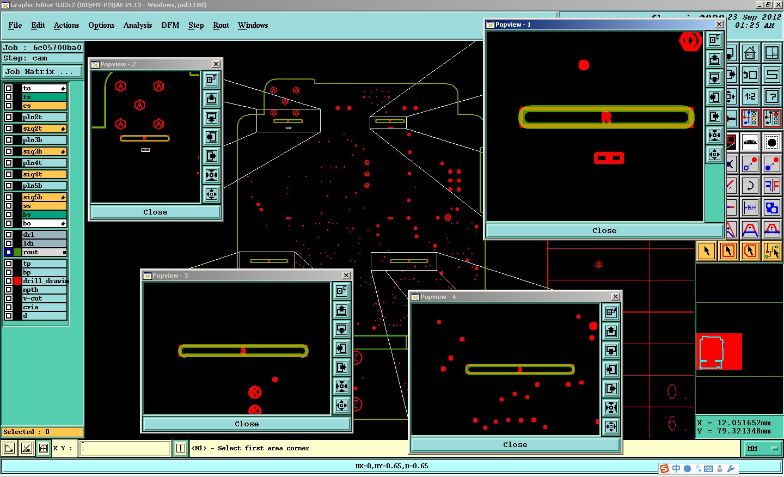
Task: Select the arrow in rectangle selection tool
Action: pyautogui.click(x=728, y=251)
